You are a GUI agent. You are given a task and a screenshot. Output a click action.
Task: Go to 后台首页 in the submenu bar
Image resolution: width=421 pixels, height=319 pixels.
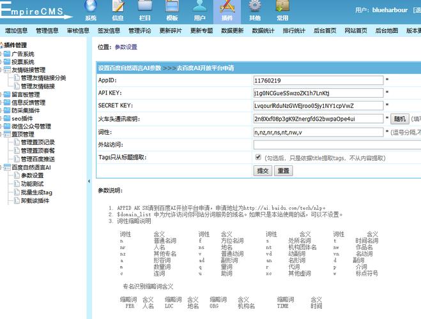pos(325,31)
